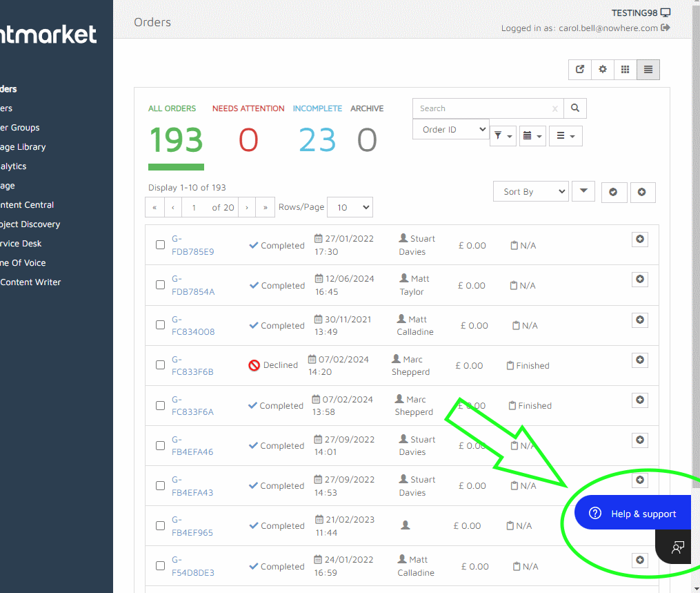This screenshot has width=700, height=593.
Task: Open the Sort By dropdown
Action: pyautogui.click(x=531, y=191)
